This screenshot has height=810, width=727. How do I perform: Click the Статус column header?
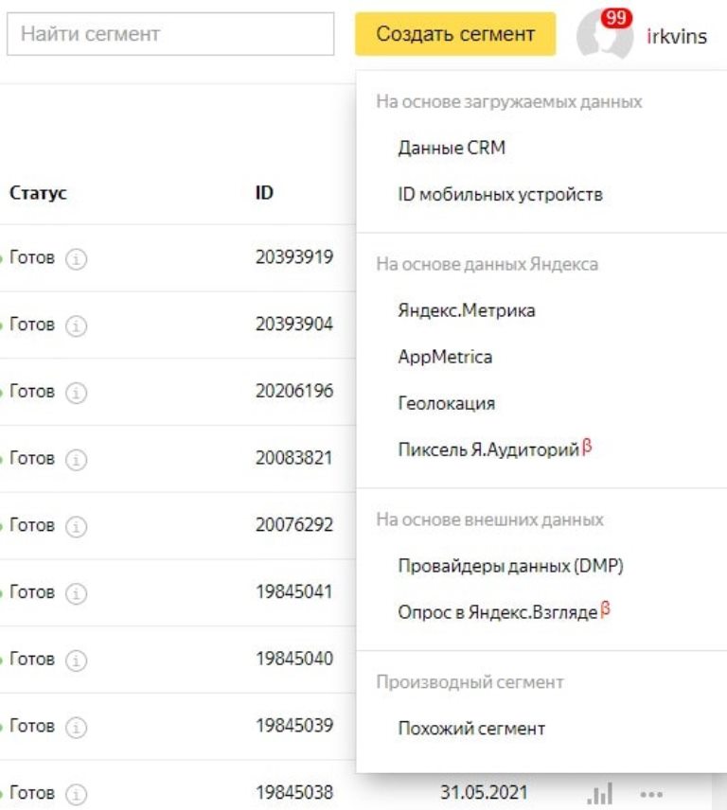point(37,193)
